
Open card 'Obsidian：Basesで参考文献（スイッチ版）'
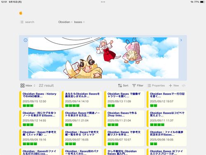(x=40, y=138)
